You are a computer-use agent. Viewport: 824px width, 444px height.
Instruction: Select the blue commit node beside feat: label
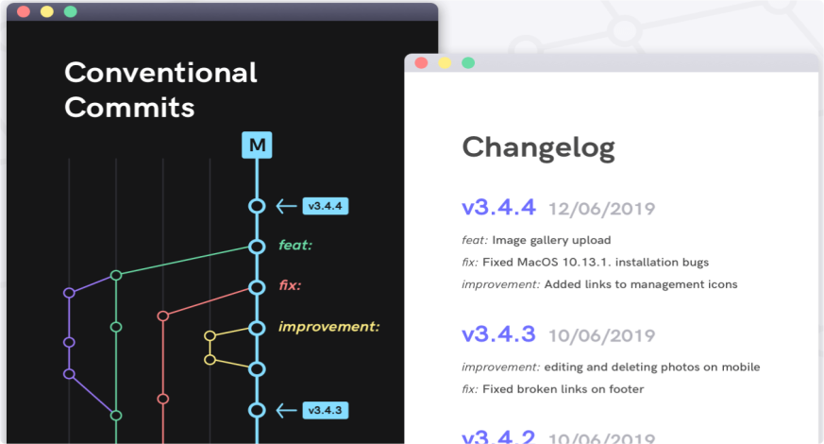(257, 247)
